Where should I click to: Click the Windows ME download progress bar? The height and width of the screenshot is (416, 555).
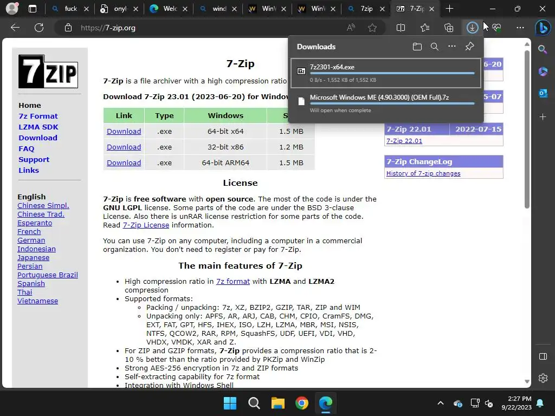pyautogui.click(x=392, y=103)
